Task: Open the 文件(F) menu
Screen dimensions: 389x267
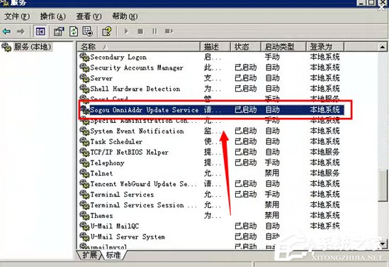Action: pyautogui.click(x=16, y=16)
